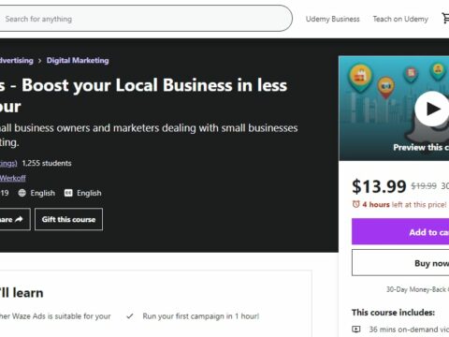Image resolution: width=449 pixels, height=337 pixels.
Task: Click the crossed-out $19.99 price
Action: pos(424,186)
